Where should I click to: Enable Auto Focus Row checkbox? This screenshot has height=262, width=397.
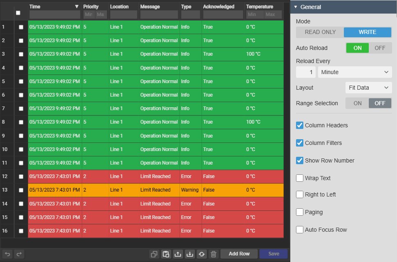click(x=300, y=230)
